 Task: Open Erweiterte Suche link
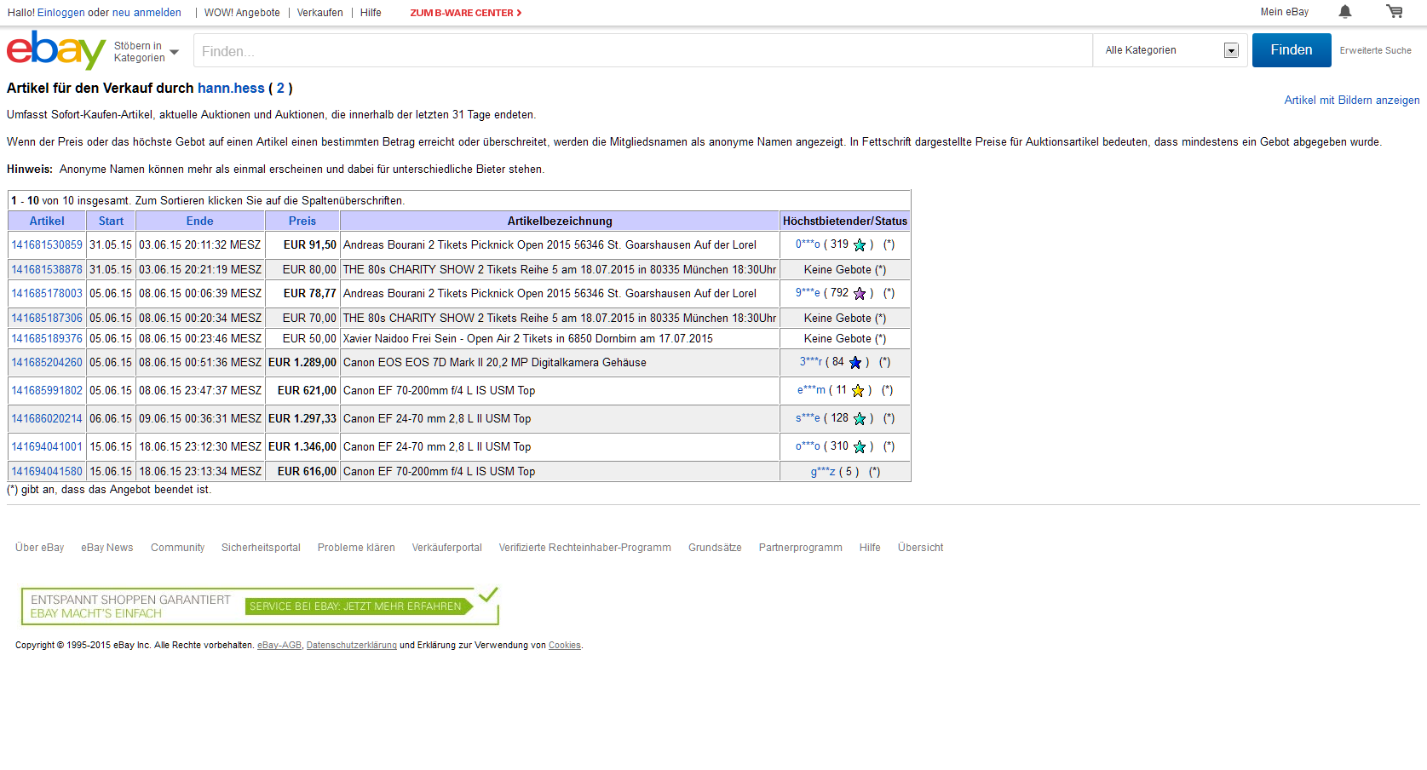pos(1375,50)
